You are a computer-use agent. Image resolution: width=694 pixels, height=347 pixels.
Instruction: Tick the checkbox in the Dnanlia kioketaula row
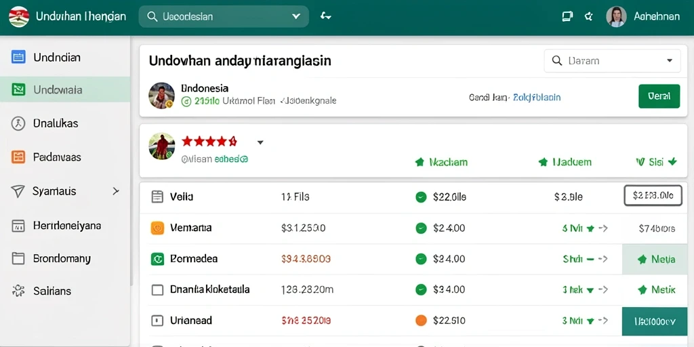[157, 290]
